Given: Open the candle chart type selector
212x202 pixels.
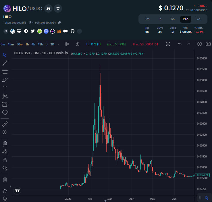Looking at the screenshot, I should (x=67, y=44).
